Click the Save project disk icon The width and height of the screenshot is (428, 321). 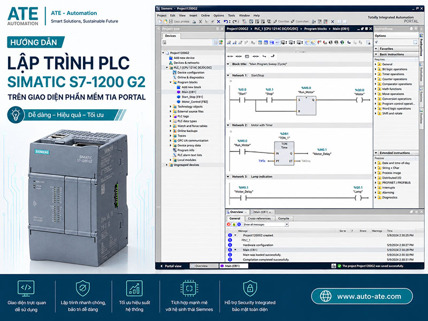pos(171,21)
